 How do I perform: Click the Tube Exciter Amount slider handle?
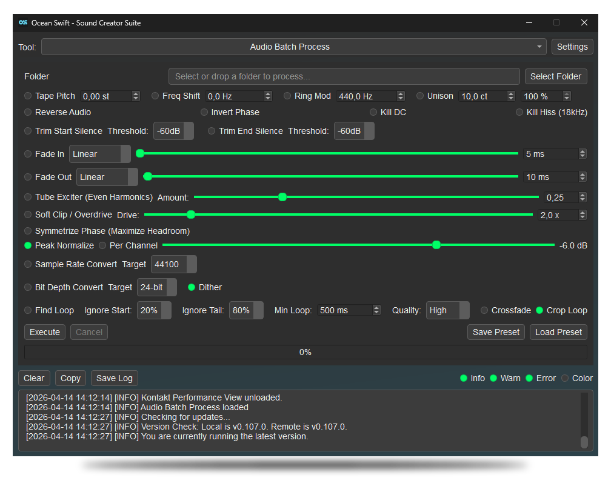point(282,197)
